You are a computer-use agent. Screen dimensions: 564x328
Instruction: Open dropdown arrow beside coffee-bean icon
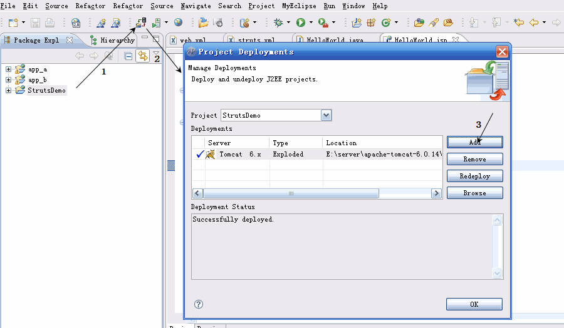click(254, 23)
